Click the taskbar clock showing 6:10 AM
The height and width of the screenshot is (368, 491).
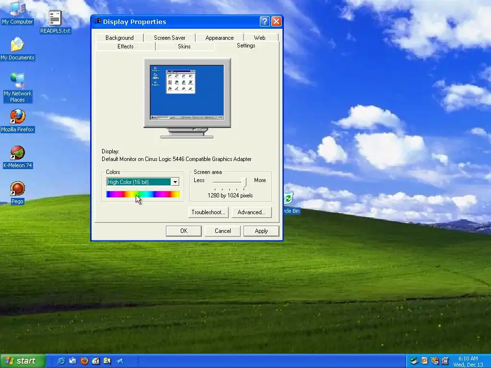point(468,358)
